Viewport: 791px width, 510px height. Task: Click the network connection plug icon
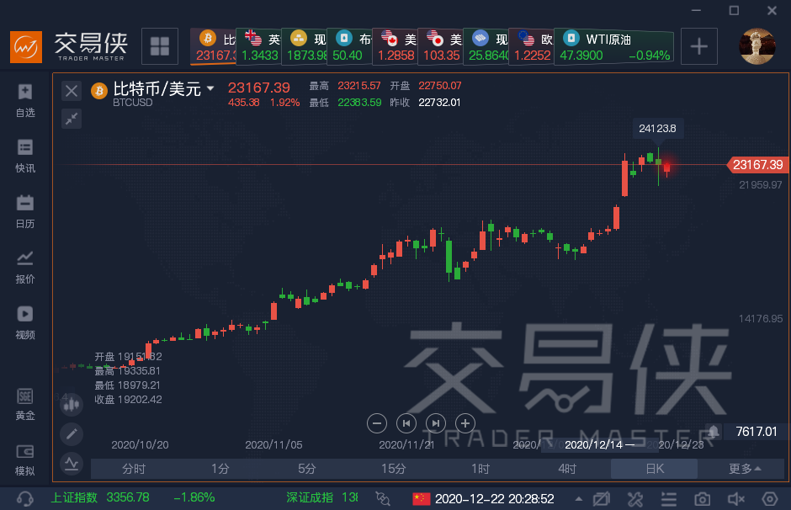pos(383,499)
